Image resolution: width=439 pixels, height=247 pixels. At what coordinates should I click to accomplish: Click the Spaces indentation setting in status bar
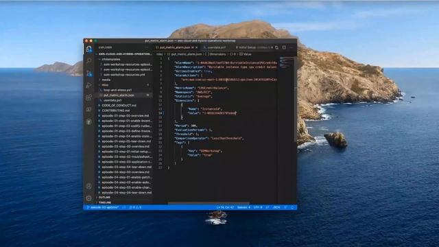click(x=244, y=207)
